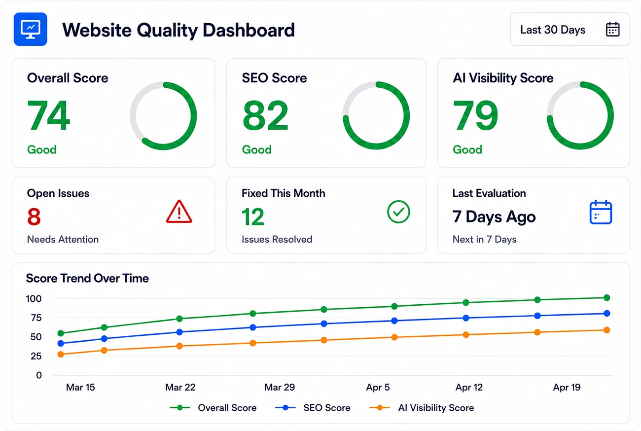The height and width of the screenshot is (431, 641).
Task: Click the 7 Days Ago value
Action: click(494, 217)
